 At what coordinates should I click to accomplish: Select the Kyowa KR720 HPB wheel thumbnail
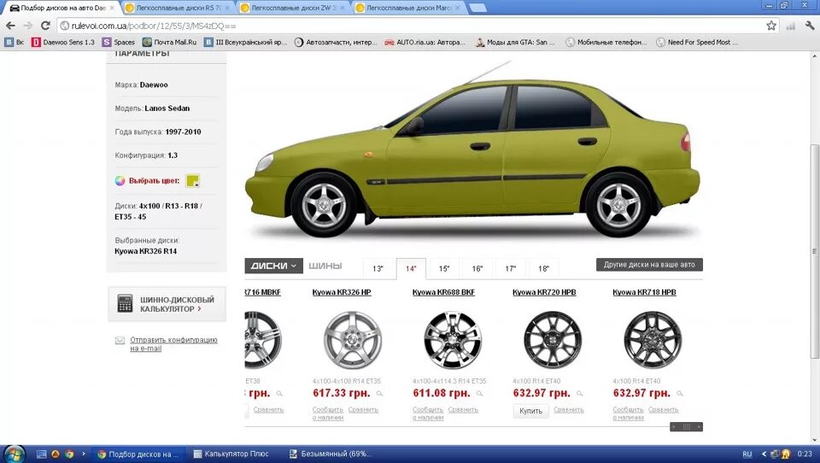coord(553,341)
